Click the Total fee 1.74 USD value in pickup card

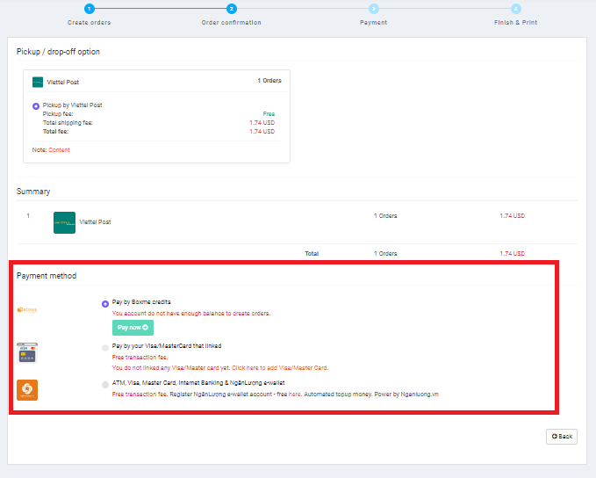point(262,131)
